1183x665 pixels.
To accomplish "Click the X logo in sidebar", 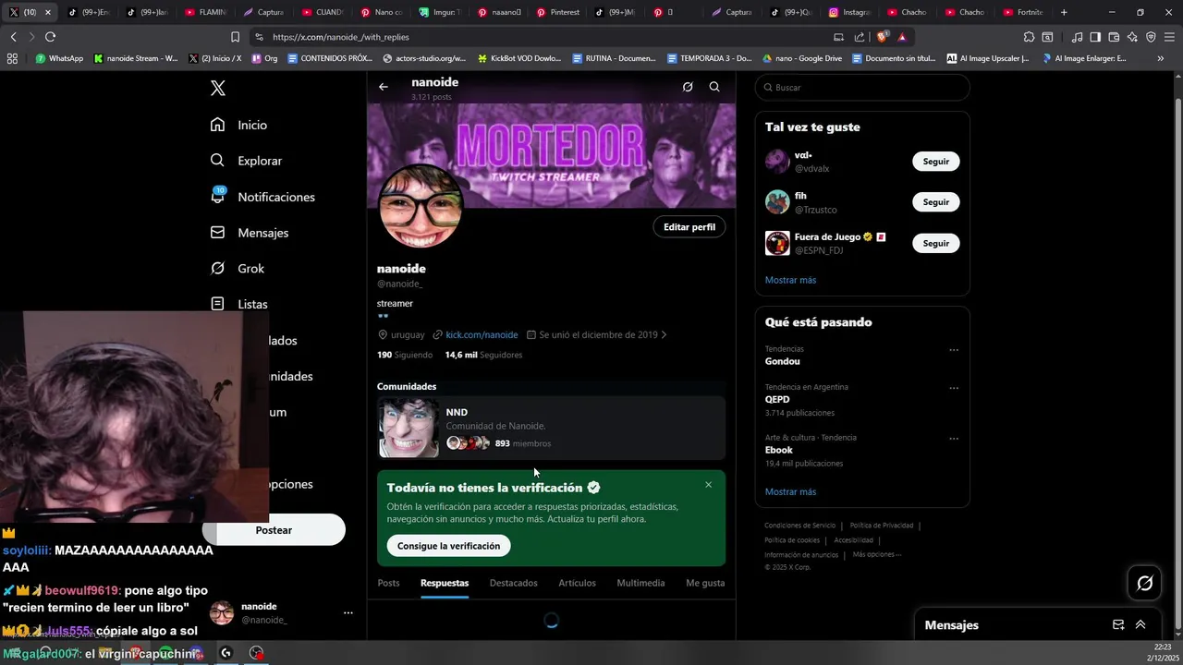I will click(217, 88).
